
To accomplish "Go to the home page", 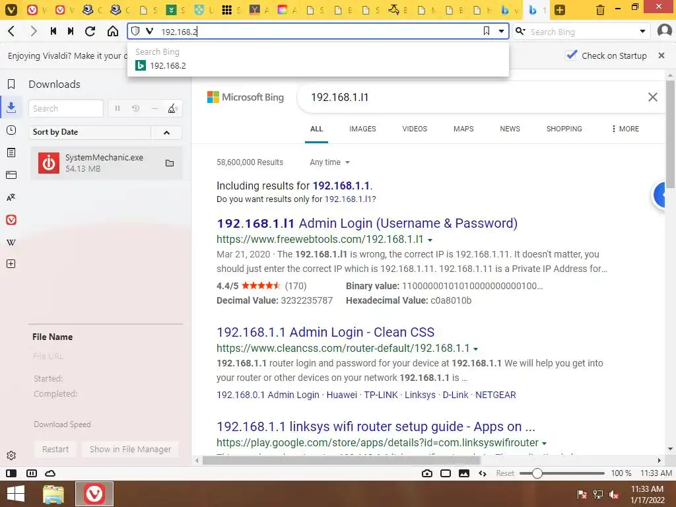I will click(x=112, y=31).
